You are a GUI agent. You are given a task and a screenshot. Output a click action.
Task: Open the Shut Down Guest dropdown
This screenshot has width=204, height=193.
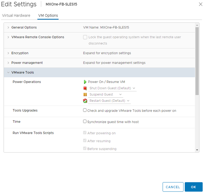112,88
